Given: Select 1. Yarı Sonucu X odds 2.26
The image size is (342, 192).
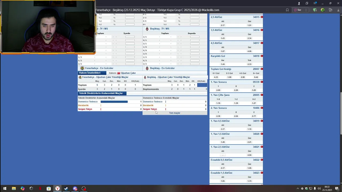Looking at the screenshot, I should (x=236, y=90).
